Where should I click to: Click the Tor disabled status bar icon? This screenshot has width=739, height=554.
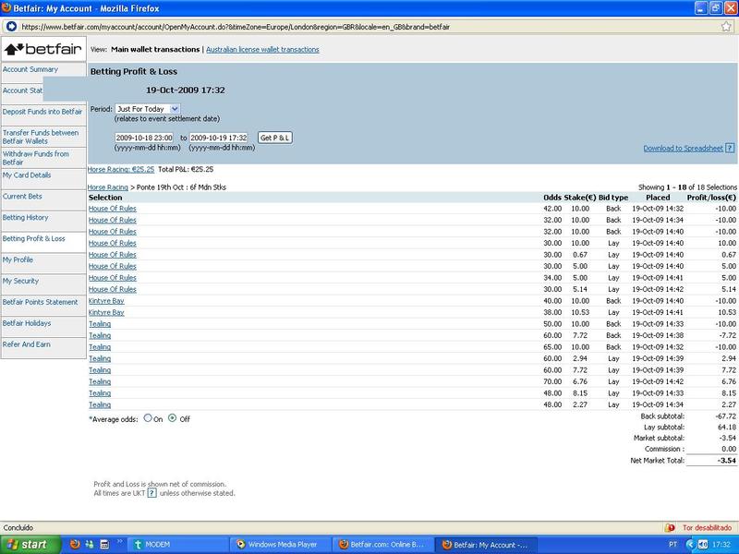tap(669, 528)
